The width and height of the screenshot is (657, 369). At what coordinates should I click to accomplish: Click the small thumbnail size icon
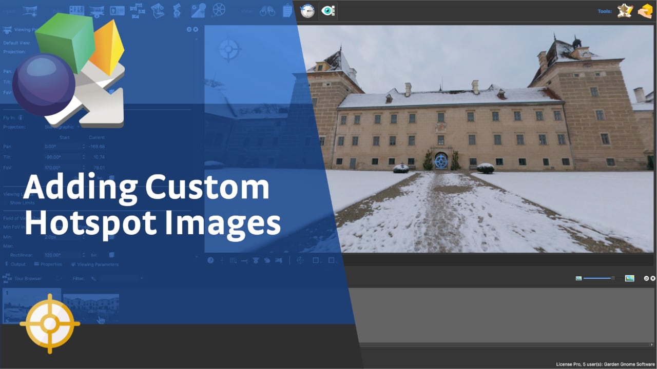(578, 278)
